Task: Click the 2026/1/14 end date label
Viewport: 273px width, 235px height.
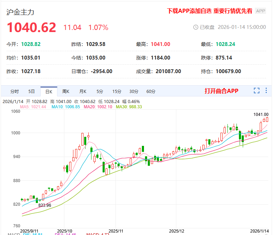Action: tap(259, 231)
